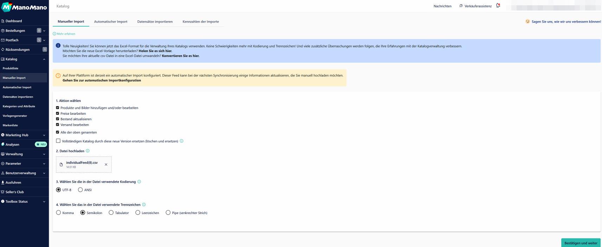Click info icon beside Kodierung heading
Viewport: 602px width, 247px height.
[x=139, y=182]
